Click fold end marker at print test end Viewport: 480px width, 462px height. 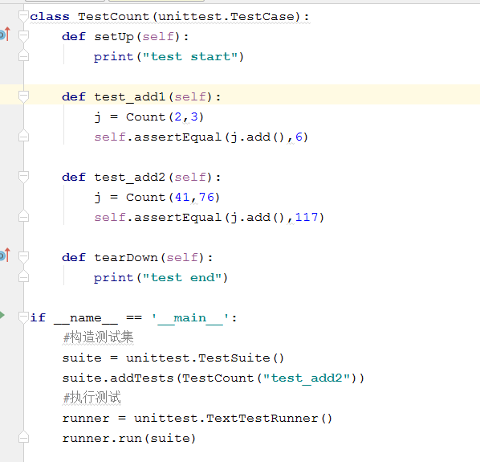pyautogui.click(x=23, y=276)
